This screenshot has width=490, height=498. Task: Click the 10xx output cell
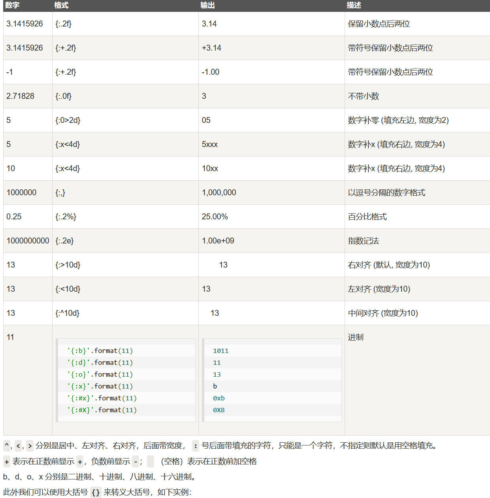click(271, 168)
